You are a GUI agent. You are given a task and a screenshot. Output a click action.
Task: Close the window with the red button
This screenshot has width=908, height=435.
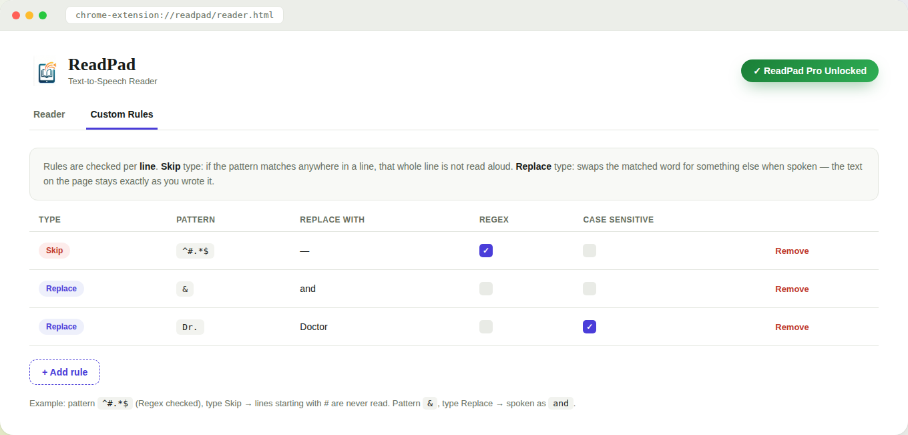point(16,15)
